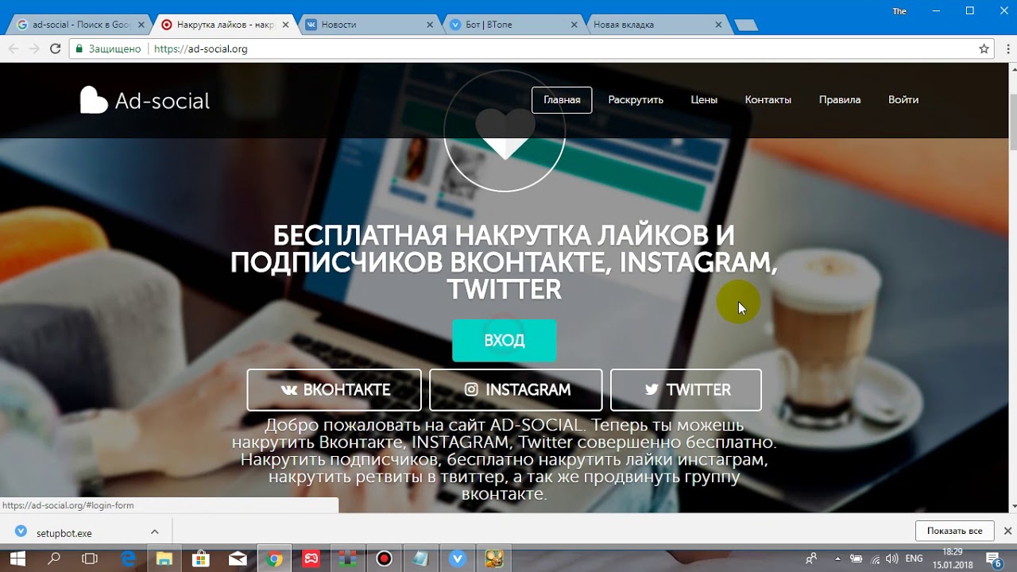Close the Google search ad-social tab
Image resolution: width=1017 pixels, height=572 pixels.
[x=141, y=25]
